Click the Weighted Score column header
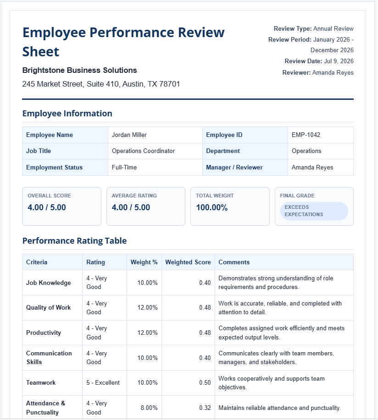The height and width of the screenshot is (420, 378). (x=188, y=262)
